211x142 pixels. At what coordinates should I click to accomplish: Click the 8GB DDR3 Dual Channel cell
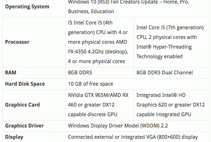click(x=171, y=72)
